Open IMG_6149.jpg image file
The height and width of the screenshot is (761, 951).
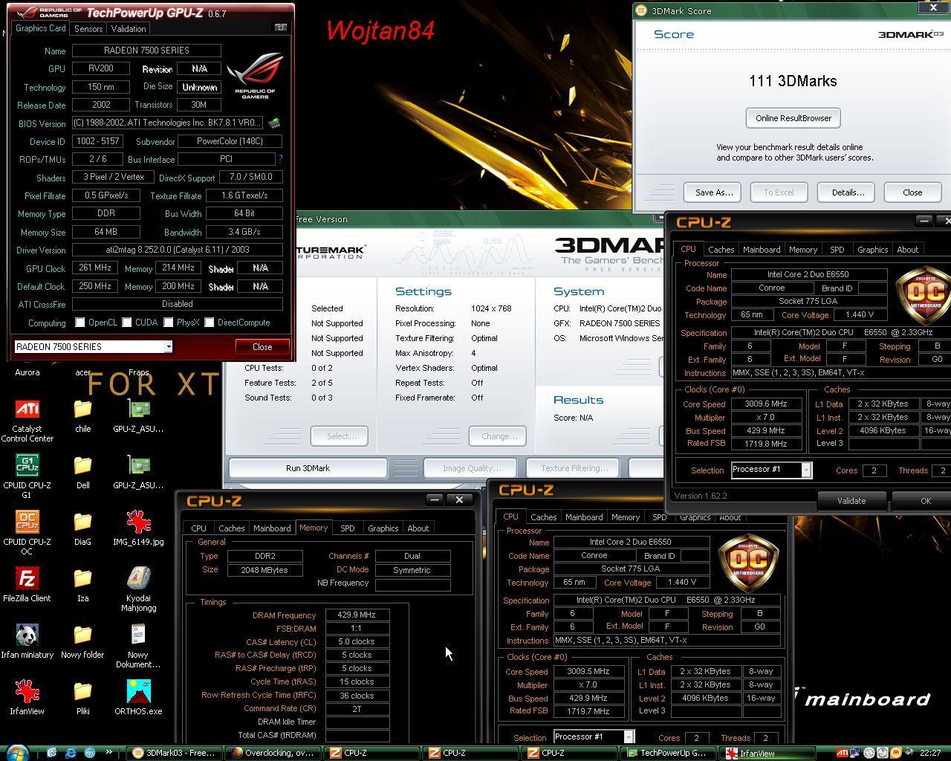(x=138, y=528)
